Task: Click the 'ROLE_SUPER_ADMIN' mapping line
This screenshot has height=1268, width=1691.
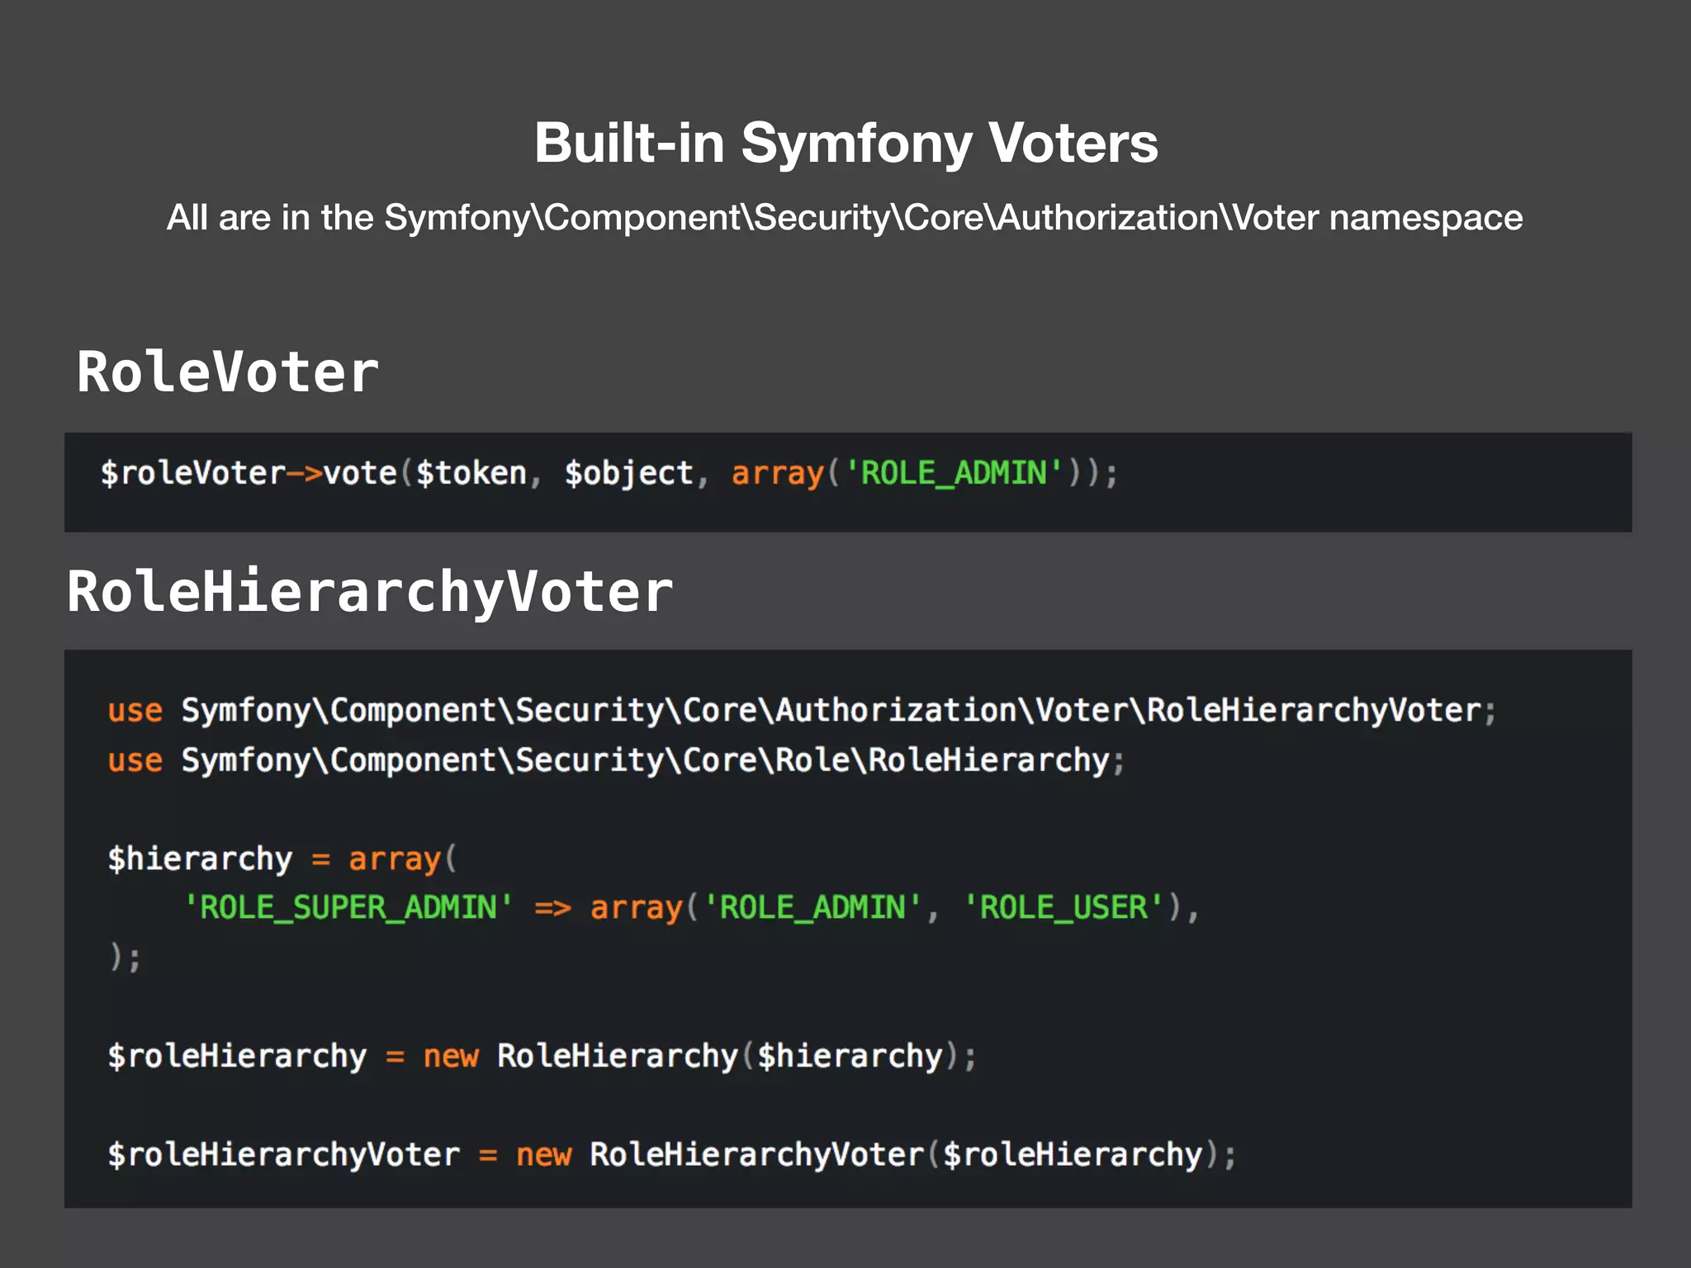Action: (690, 908)
